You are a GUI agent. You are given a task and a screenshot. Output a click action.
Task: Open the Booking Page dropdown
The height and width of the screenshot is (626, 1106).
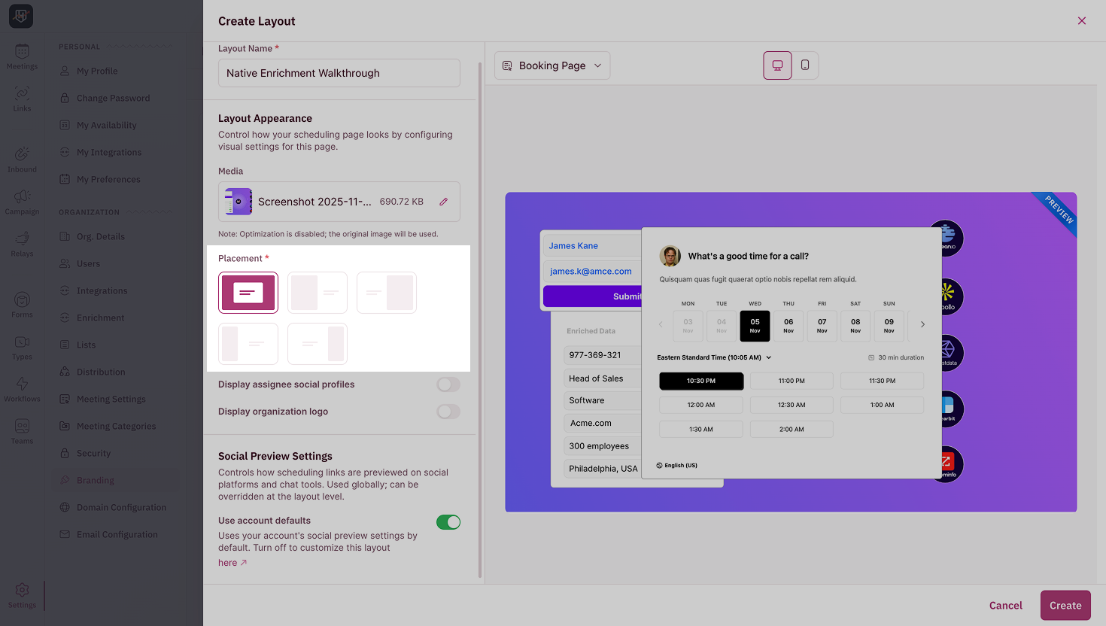click(x=552, y=65)
